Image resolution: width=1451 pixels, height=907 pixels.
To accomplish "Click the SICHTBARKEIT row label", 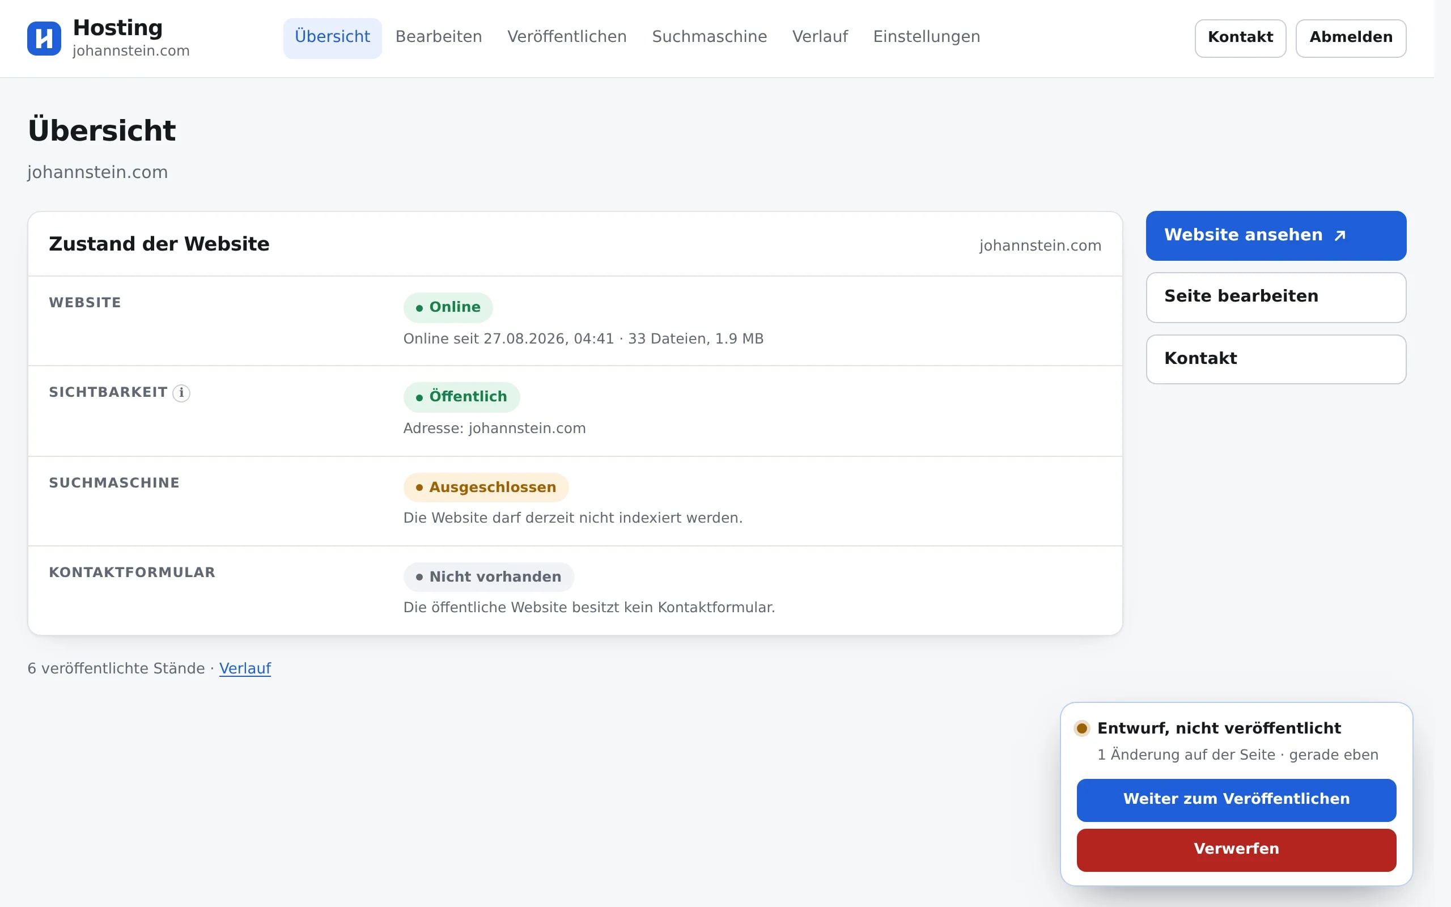I will [x=108, y=392].
